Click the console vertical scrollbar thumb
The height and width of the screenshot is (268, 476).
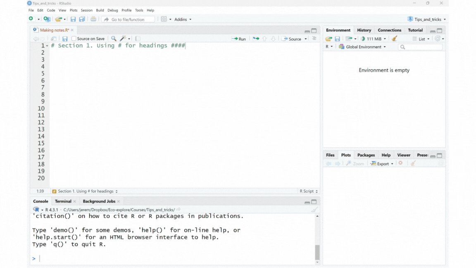(x=317, y=252)
